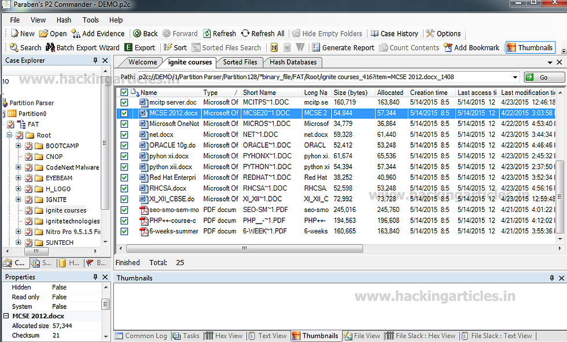Click the Refresh icon

pyautogui.click(x=207, y=34)
